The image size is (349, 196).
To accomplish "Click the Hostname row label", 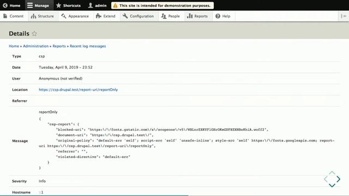I will click(x=21, y=192).
